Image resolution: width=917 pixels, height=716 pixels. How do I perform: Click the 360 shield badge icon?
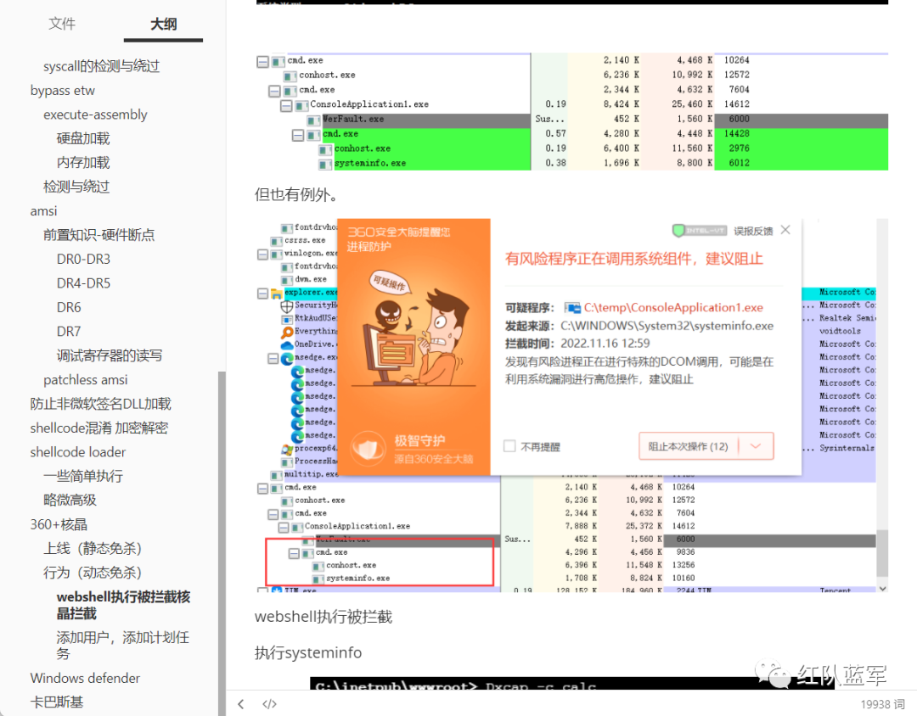coord(678,230)
